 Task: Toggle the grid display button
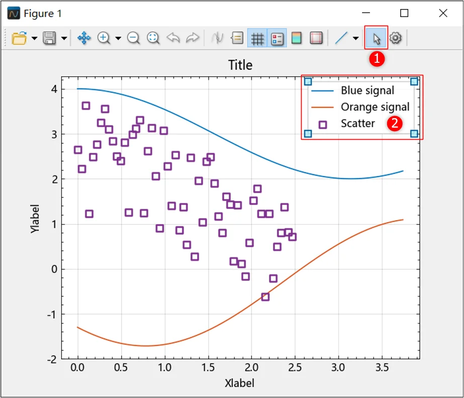click(x=257, y=38)
